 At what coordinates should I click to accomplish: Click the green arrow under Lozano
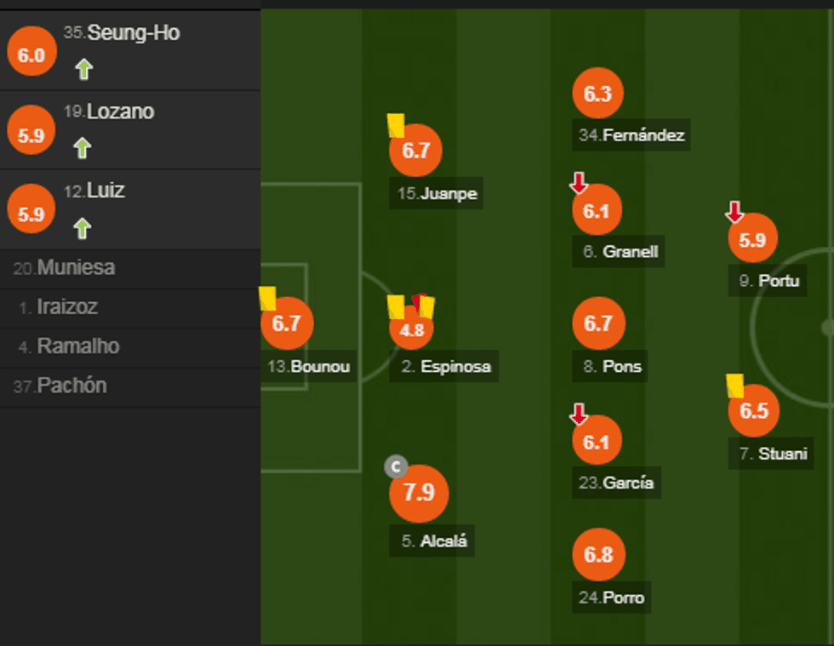82,148
